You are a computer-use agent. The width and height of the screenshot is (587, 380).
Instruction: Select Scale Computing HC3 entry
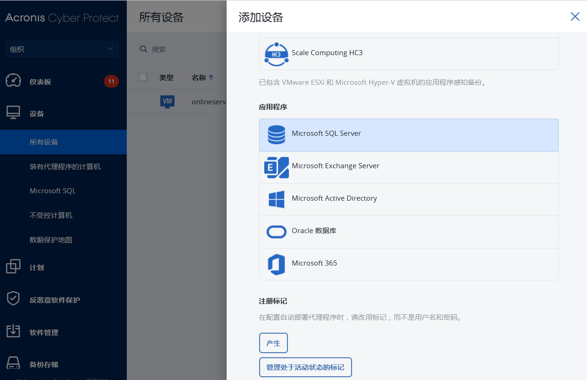[409, 54]
